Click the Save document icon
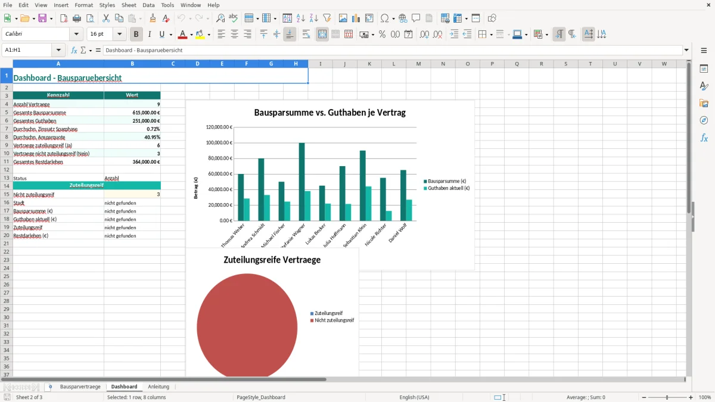Viewport: 715px width, 402px height. (42, 18)
